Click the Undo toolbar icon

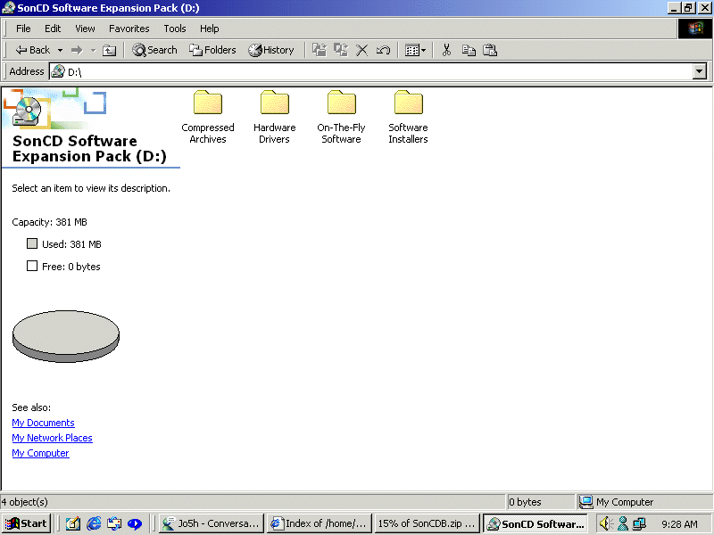(383, 51)
